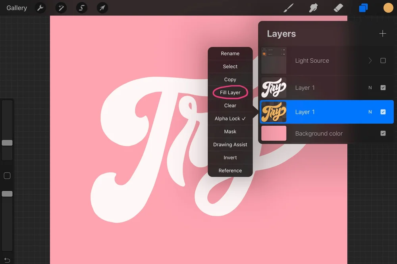Viewport: 397px width, 264px height.
Task: Toggle the Background color layer visibility
Action: 383,133
